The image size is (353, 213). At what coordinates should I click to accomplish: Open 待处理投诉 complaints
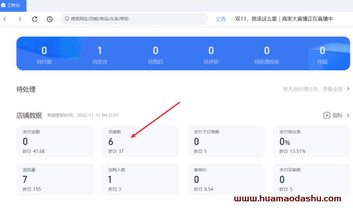click(x=267, y=55)
